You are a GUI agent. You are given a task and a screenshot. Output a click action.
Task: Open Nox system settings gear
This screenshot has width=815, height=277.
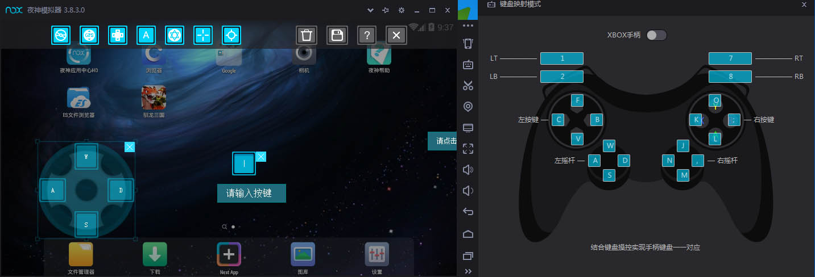402,10
